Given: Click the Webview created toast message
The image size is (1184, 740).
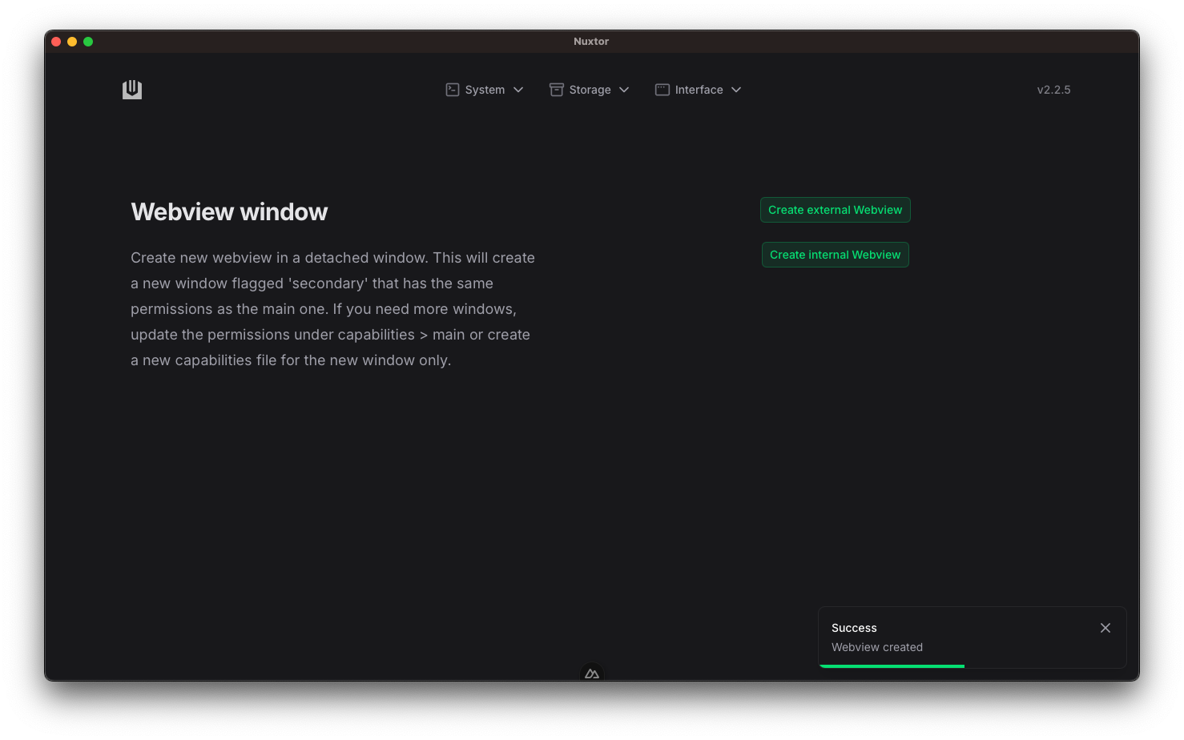Looking at the screenshot, I should coord(877,647).
